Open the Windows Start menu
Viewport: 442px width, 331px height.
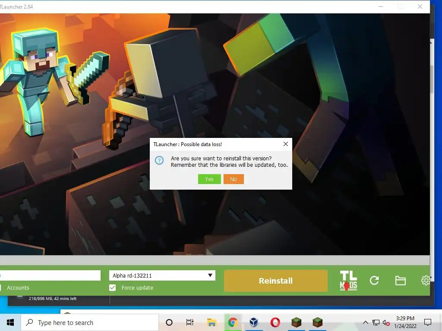pyautogui.click(x=10, y=322)
